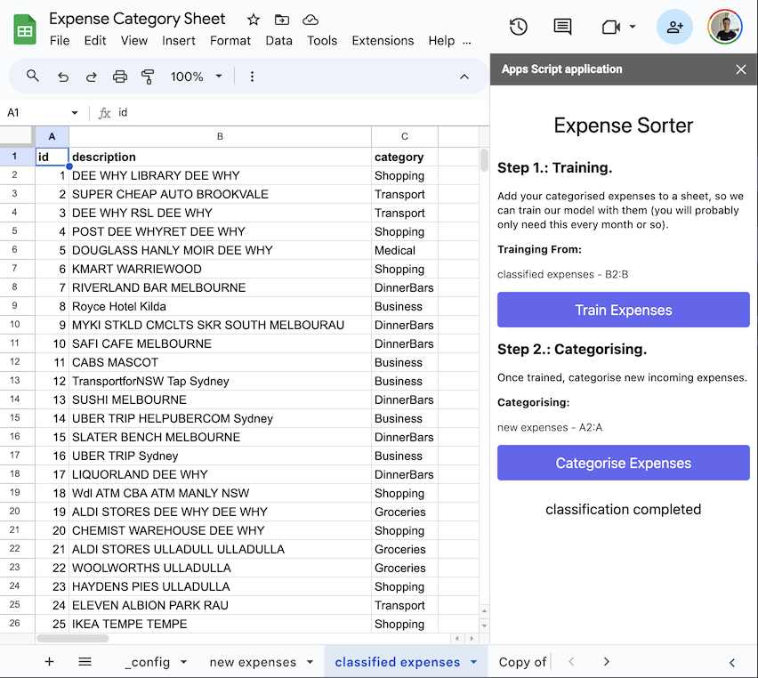This screenshot has width=758, height=678.
Task: Click the horizontal scrollbar thumb
Action: pyautogui.click(x=73, y=638)
